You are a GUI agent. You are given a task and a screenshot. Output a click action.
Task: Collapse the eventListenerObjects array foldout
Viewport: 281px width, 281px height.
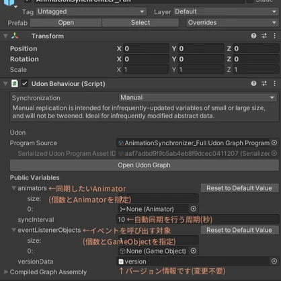[x=14, y=230]
